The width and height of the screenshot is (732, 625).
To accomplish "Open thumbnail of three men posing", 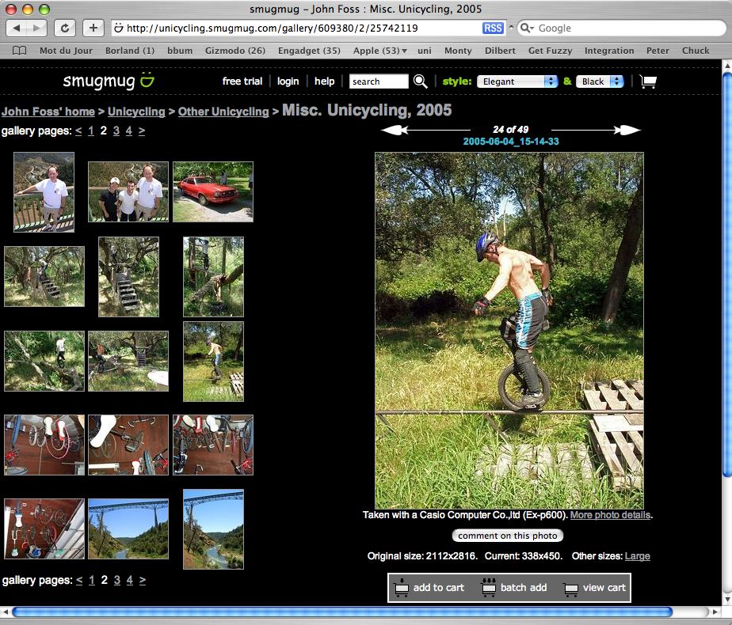I will (128, 191).
